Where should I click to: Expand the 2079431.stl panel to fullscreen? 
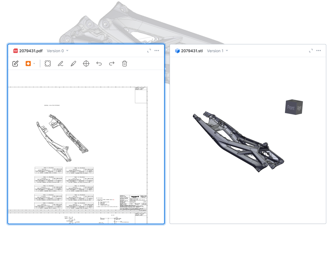[x=311, y=51]
